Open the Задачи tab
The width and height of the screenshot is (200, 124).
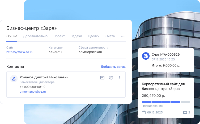pyautogui.click(x=76, y=36)
